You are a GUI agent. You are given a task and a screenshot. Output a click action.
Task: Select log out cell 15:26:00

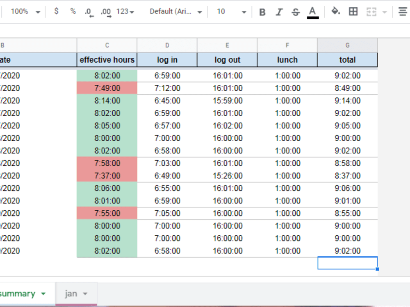coord(227,176)
